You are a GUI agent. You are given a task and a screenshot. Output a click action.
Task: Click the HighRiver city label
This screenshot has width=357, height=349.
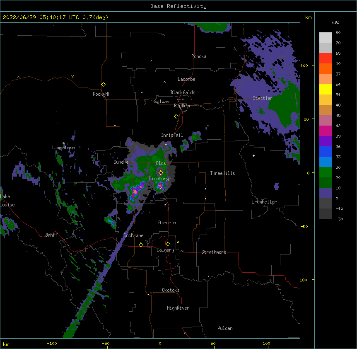point(178,308)
